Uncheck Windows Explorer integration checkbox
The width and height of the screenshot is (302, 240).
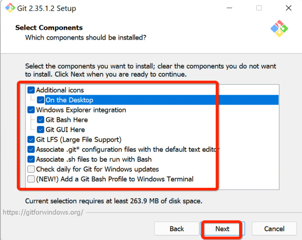coord(31,110)
